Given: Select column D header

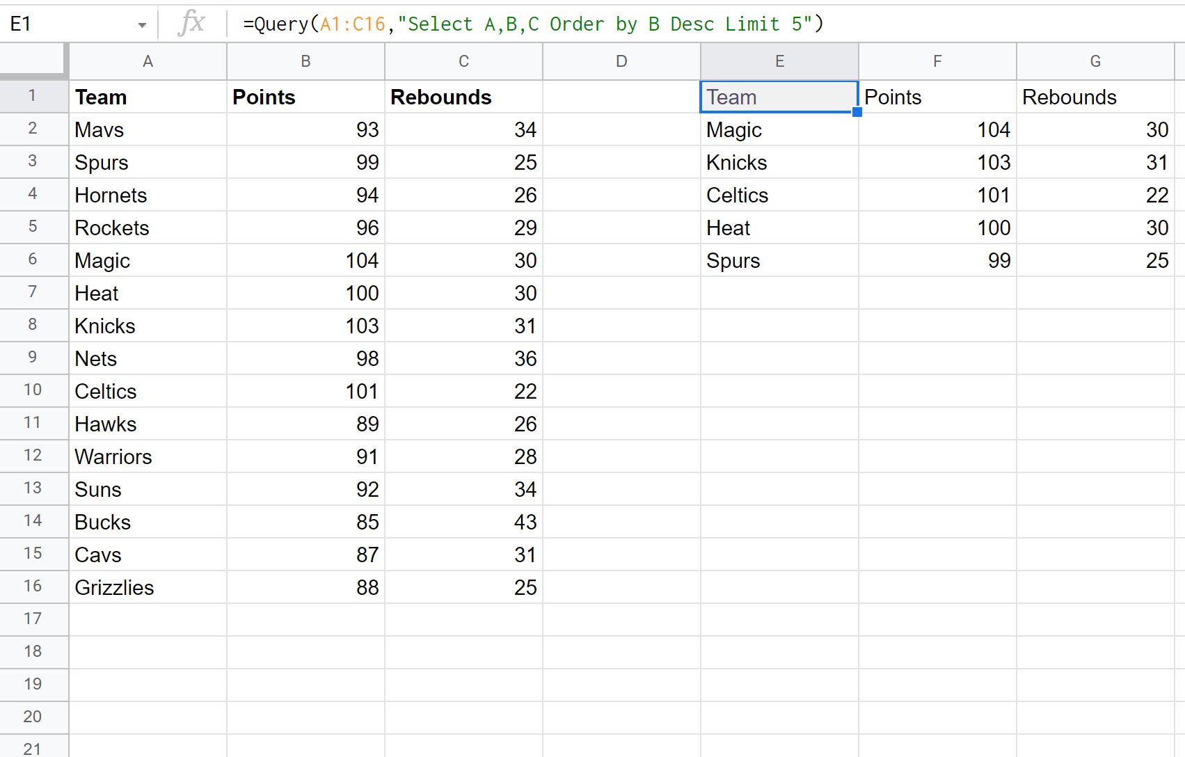Looking at the screenshot, I should coord(622,62).
